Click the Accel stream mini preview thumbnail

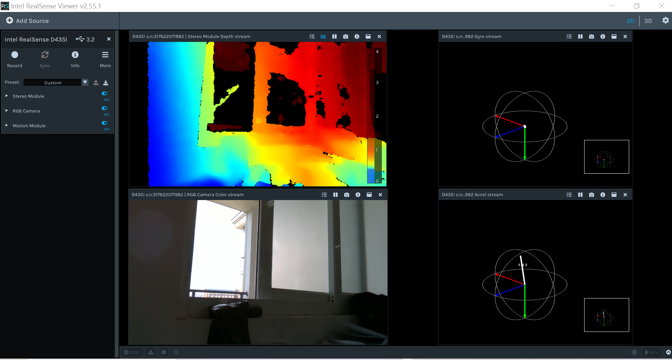pos(607,315)
